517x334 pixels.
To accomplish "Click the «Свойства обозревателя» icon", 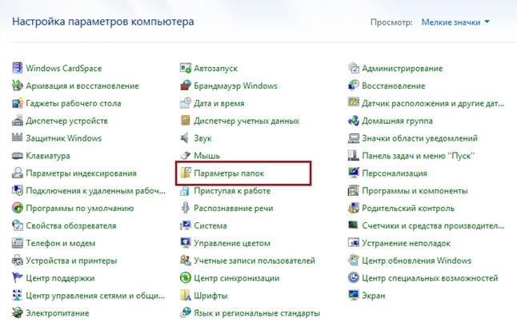I will pos(17,225).
